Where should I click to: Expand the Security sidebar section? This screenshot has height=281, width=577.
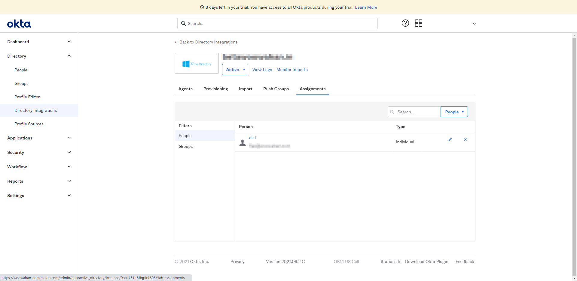click(39, 152)
